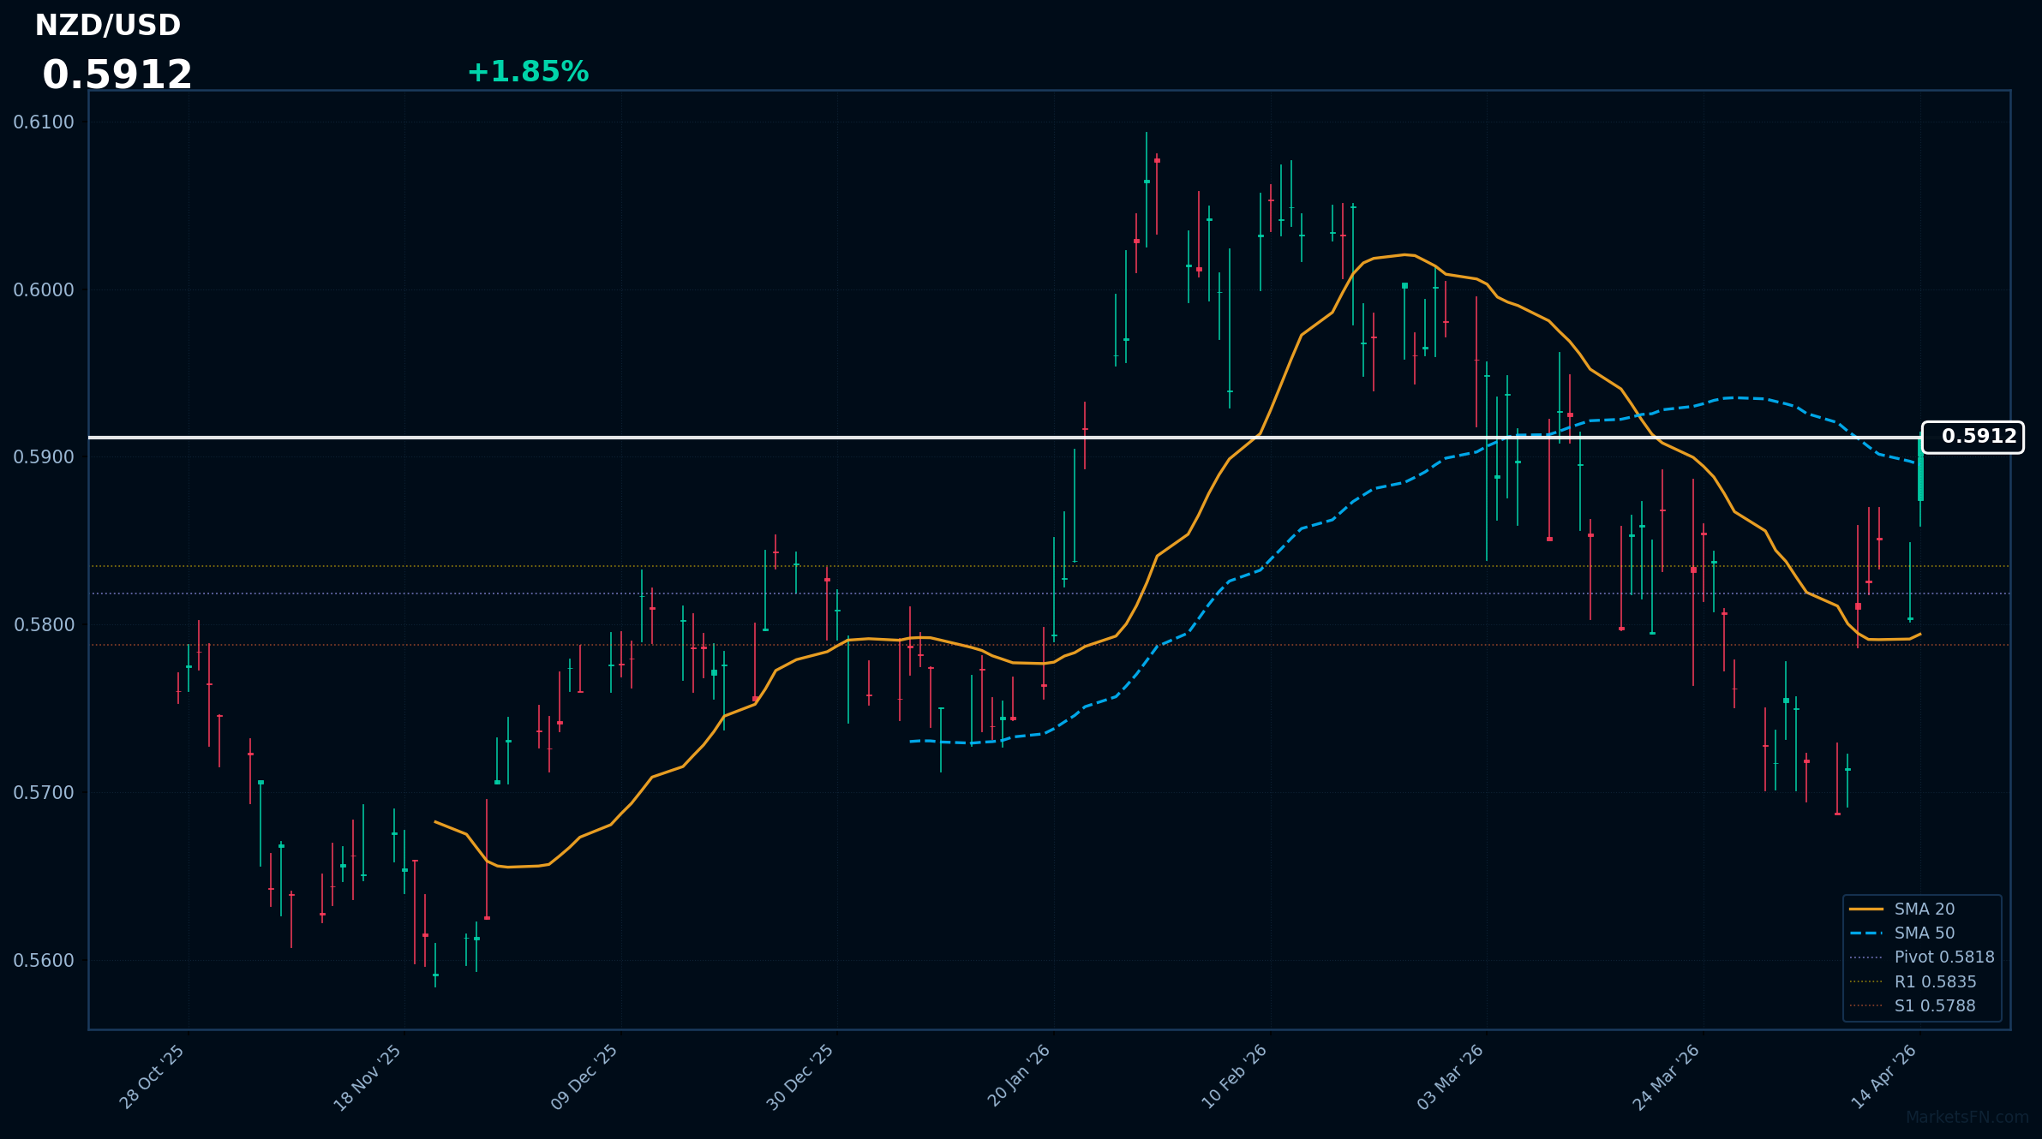Click the +1.85% change value
This screenshot has width=2042, height=1139.
point(528,72)
